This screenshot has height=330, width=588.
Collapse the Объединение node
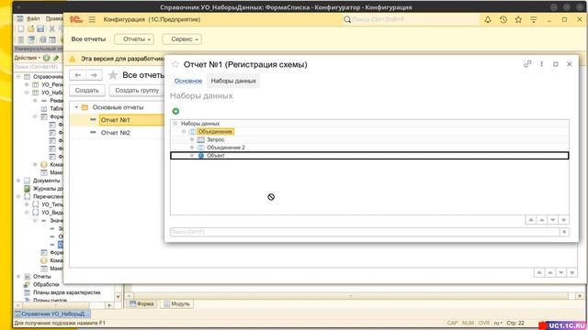coord(184,131)
